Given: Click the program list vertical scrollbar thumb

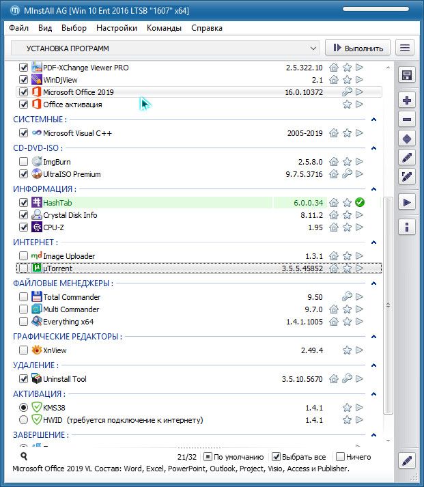Looking at the screenshot, I should (x=388, y=305).
